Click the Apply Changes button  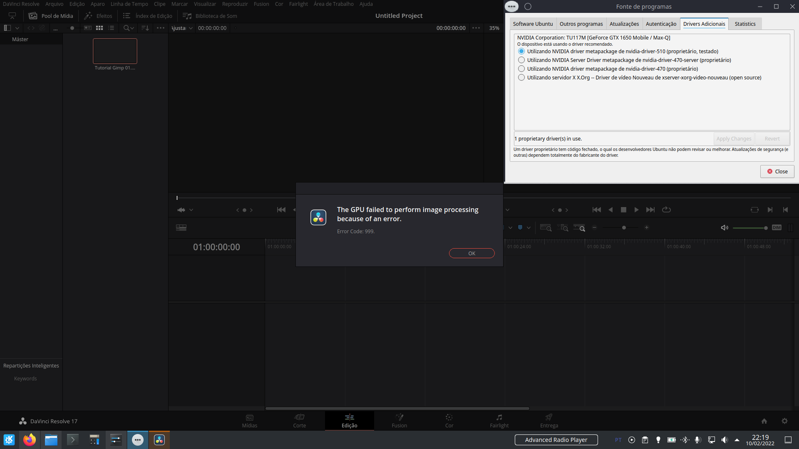coord(734,138)
